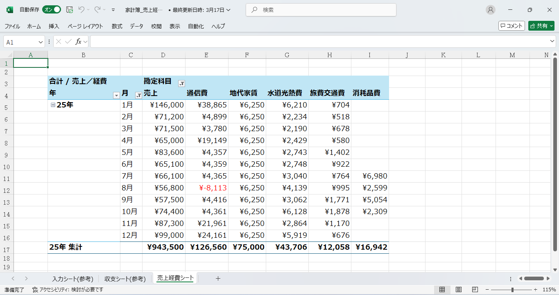Image resolution: width=559 pixels, height=295 pixels.
Task: Click the save icon in title bar
Action: tap(70, 9)
